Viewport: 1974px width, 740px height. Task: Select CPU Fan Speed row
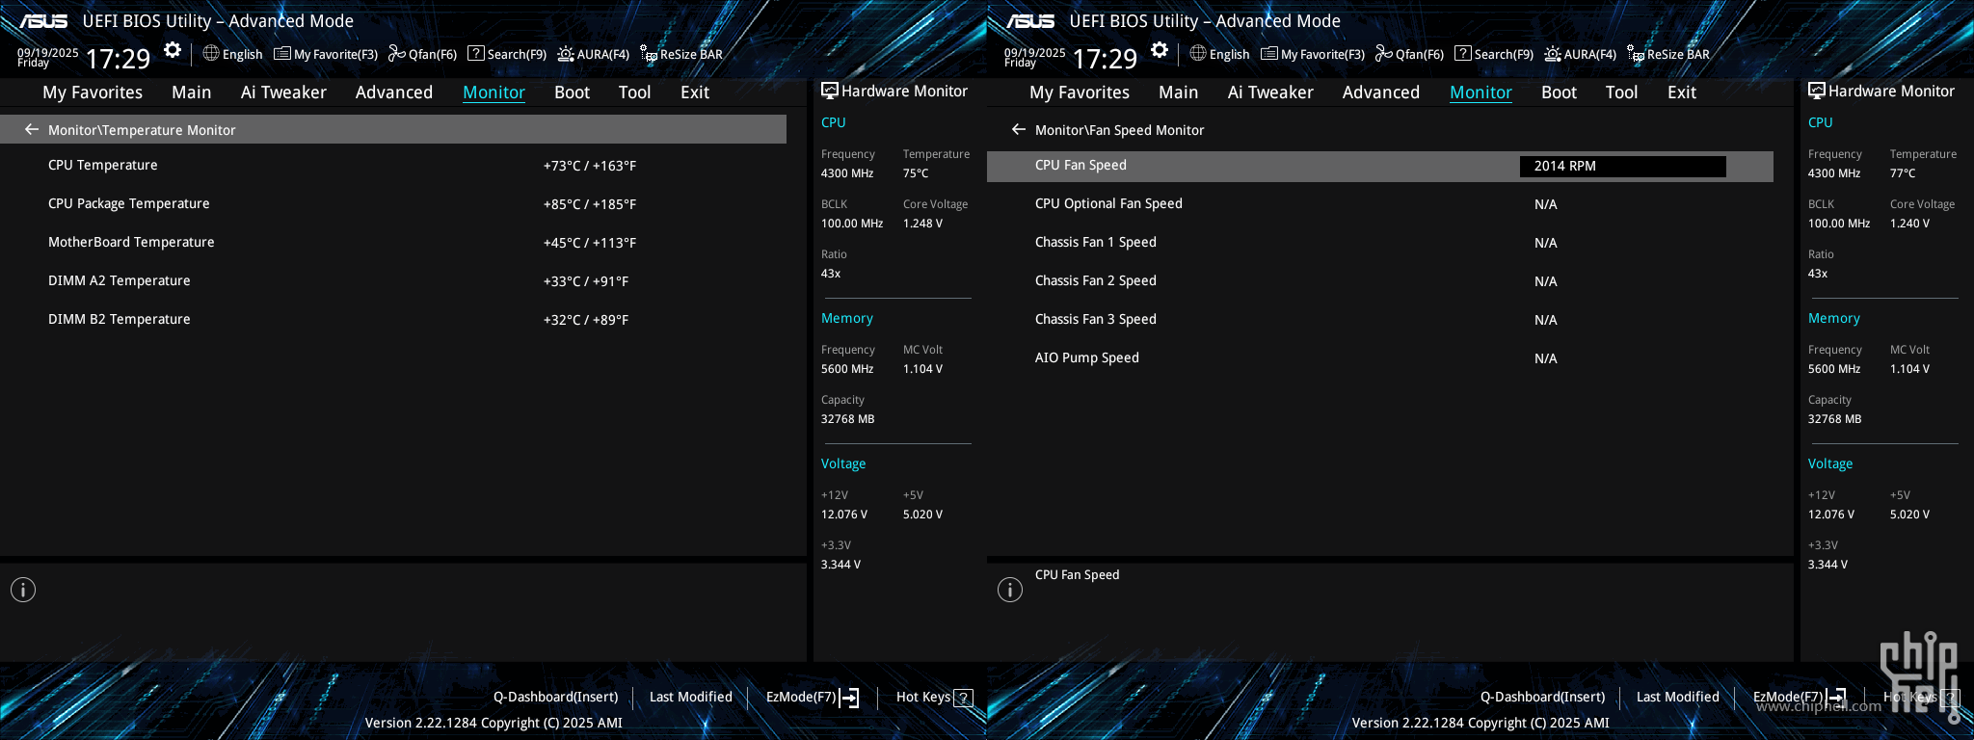(x=1380, y=166)
